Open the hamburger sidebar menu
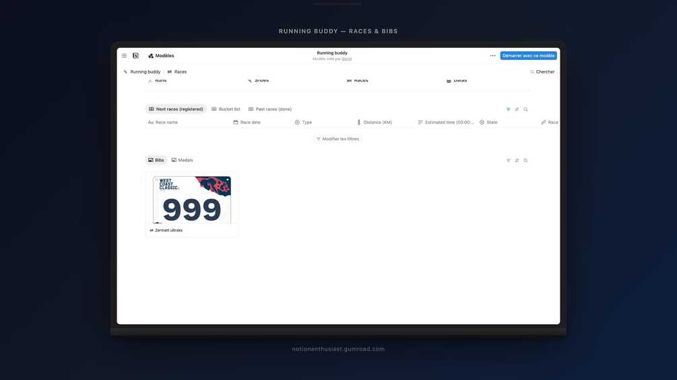This screenshot has height=380, width=677. 125,56
